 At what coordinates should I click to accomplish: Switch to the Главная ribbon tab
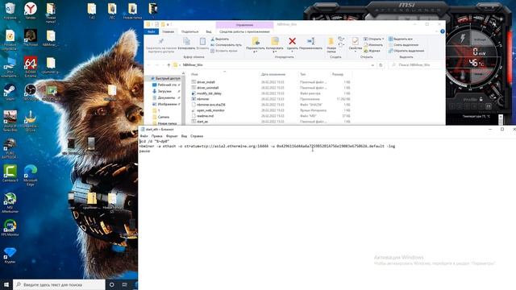169,31
